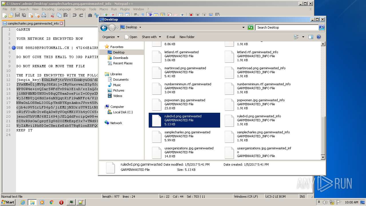This screenshot has height=206, width=366.
Task: Click the Print icon in Notepad++
Action: coord(43,15)
